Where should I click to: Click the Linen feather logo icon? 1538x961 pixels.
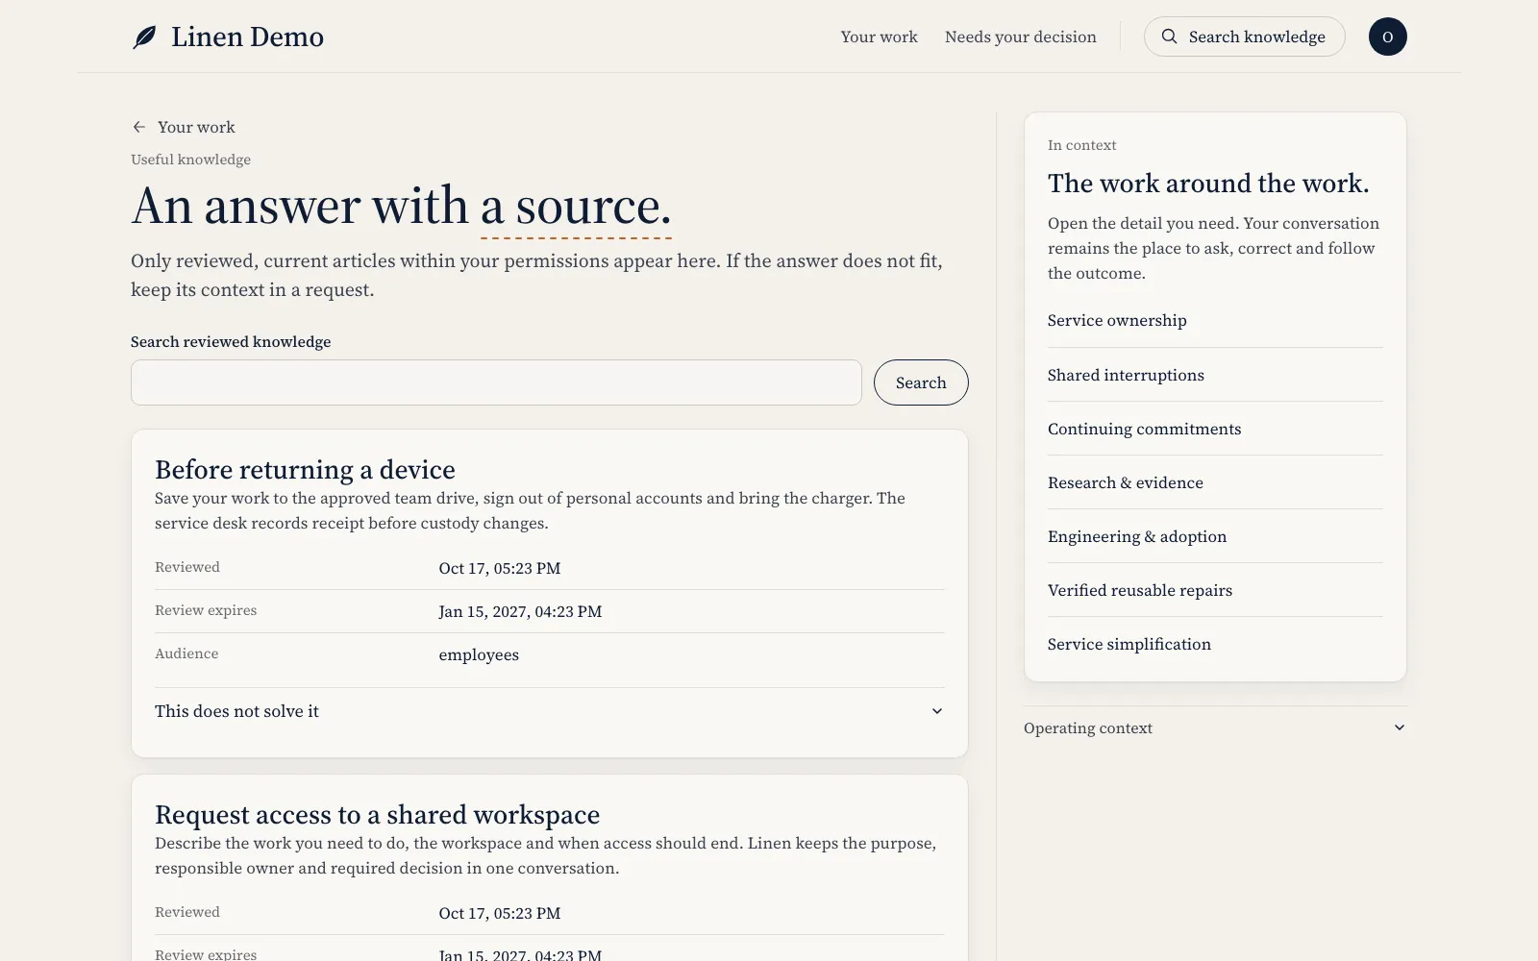(x=144, y=37)
